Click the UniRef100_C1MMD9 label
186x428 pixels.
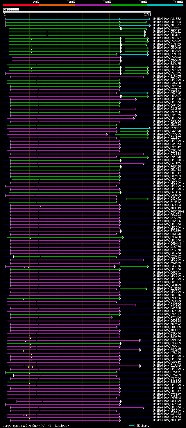tap(167, 44)
